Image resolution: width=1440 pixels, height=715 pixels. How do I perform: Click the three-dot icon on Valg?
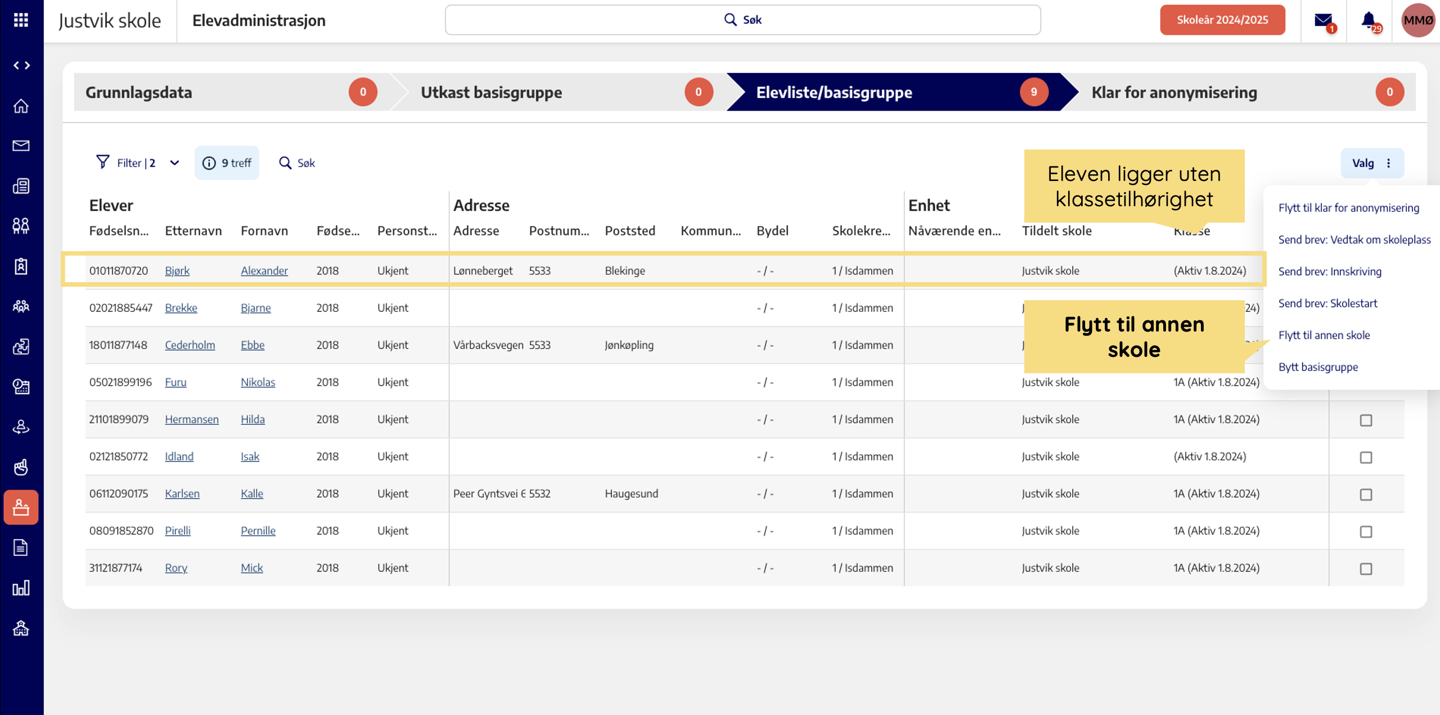tap(1389, 163)
